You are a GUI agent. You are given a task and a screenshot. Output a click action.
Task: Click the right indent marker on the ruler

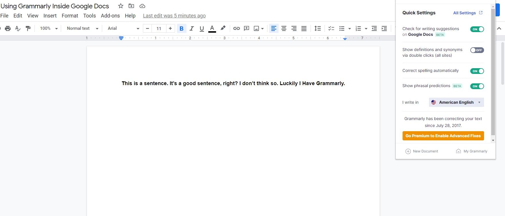pyautogui.click(x=345, y=38)
